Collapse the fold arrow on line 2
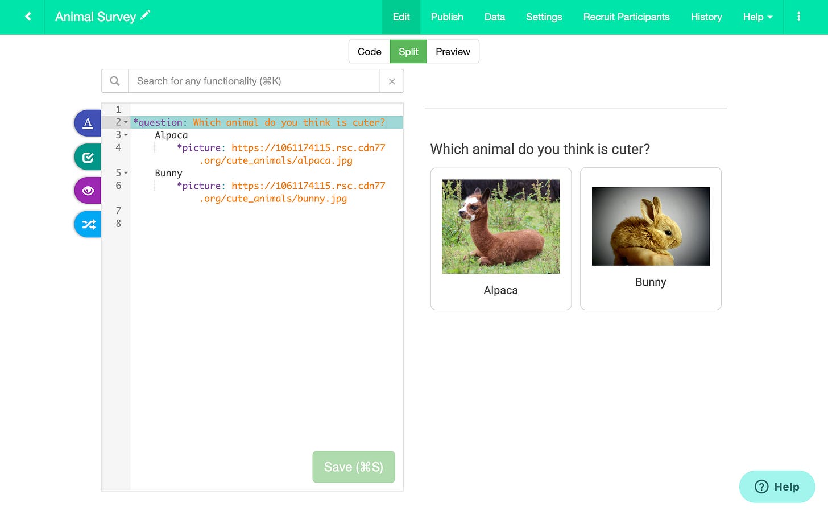Viewport: 828px width, 511px height. tap(126, 122)
